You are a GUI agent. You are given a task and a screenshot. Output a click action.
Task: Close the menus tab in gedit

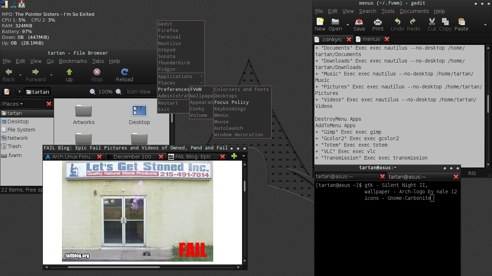coord(387,39)
